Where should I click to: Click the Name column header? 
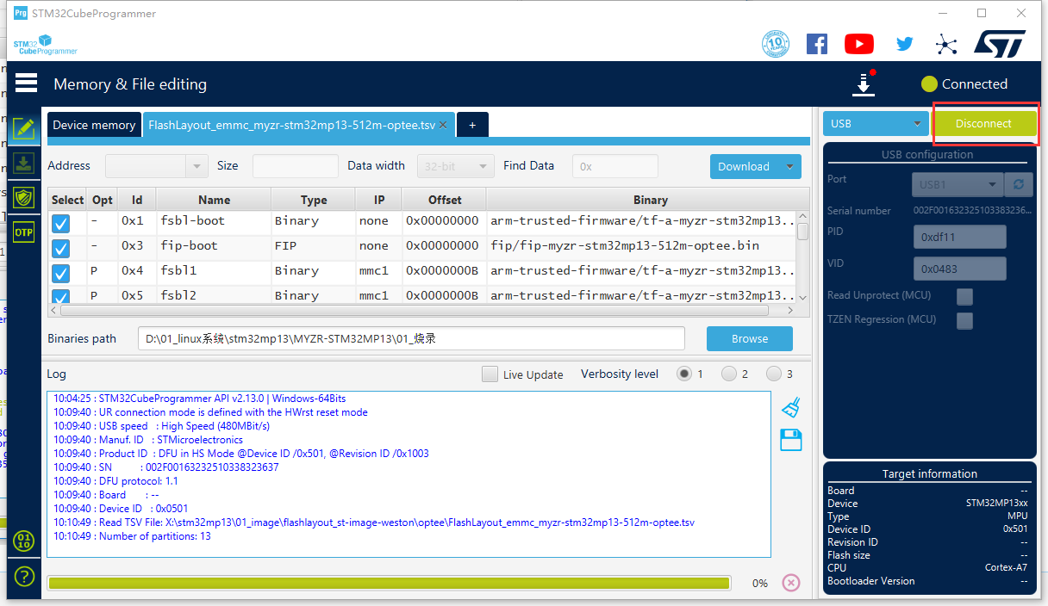214,200
